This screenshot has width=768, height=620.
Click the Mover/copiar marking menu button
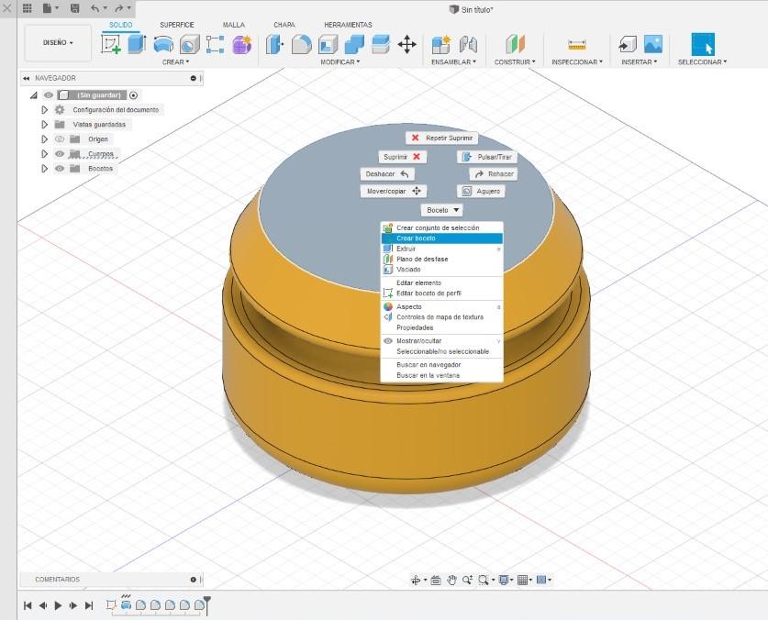click(394, 191)
